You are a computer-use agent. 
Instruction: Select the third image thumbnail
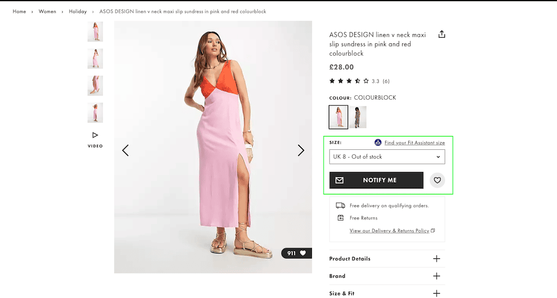pos(95,86)
